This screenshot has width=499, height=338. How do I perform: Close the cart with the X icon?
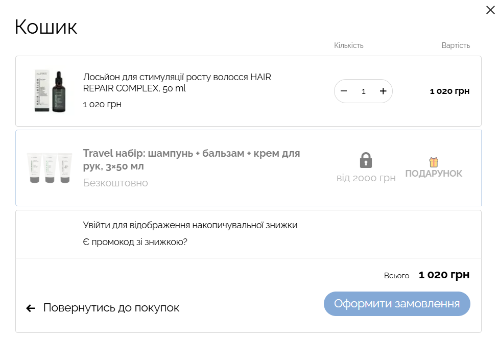tap(490, 10)
